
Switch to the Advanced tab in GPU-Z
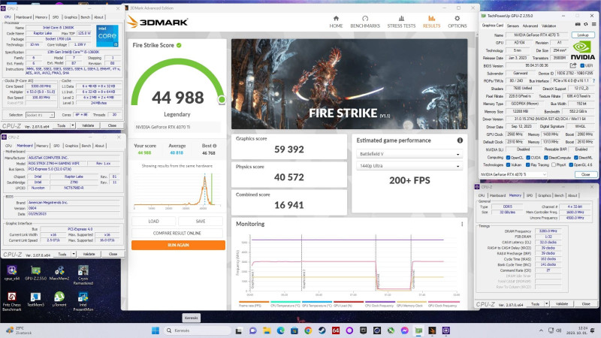coord(530,26)
